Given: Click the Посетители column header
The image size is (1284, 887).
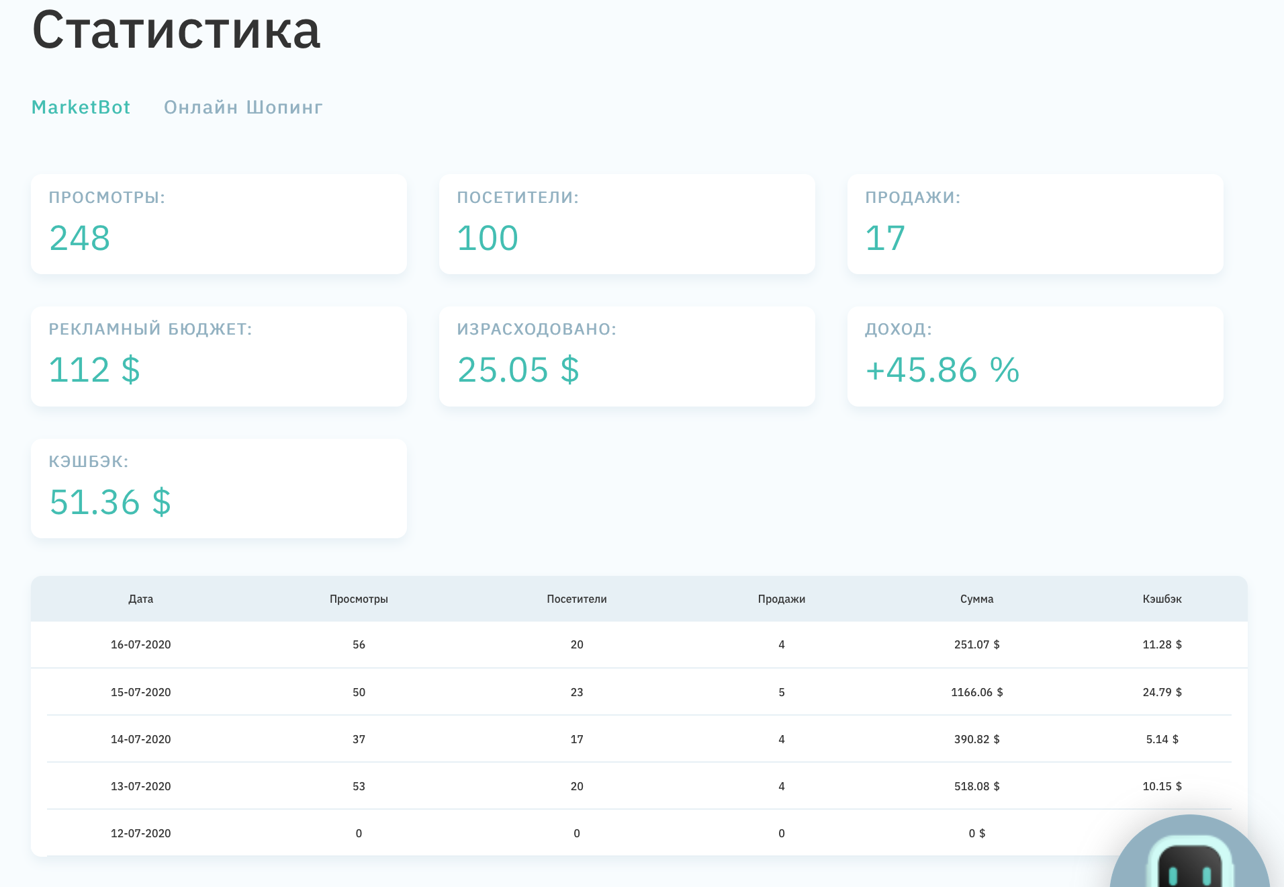Looking at the screenshot, I should (576, 599).
